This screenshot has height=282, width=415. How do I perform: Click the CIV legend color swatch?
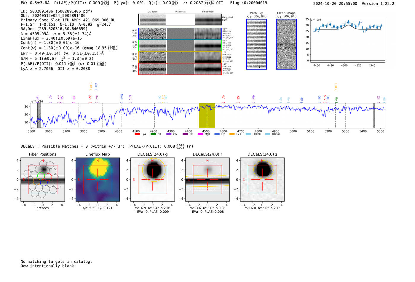click(169, 134)
